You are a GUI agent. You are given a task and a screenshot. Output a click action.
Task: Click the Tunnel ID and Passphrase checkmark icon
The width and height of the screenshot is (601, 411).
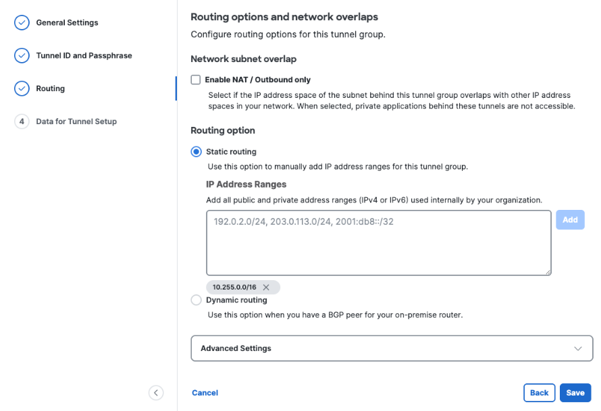(22, 55)
